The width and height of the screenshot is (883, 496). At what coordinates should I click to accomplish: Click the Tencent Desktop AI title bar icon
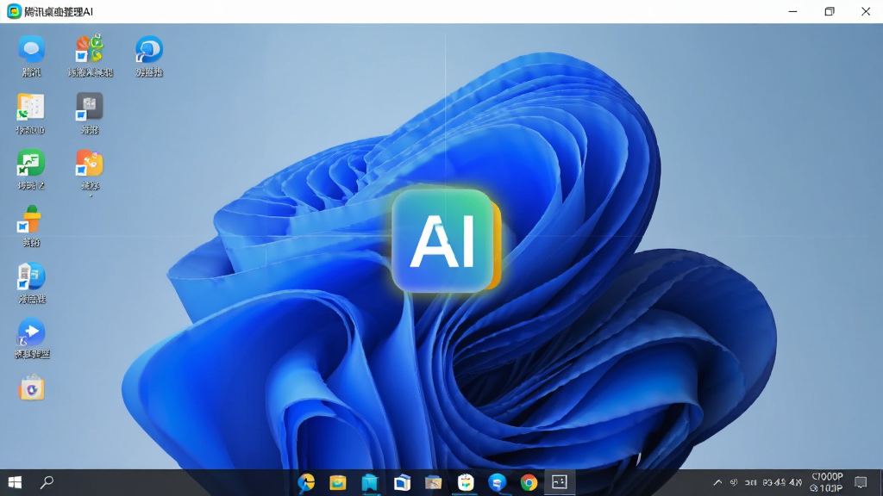(x=14, y=11)
